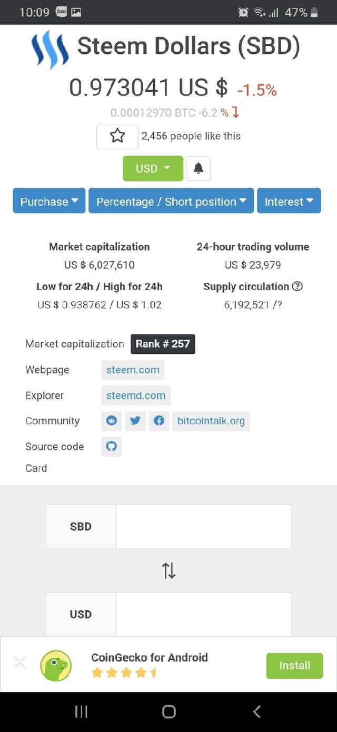337x732 pixels.
Task: Open the Twitter community icon
Action: coord(135,421)
